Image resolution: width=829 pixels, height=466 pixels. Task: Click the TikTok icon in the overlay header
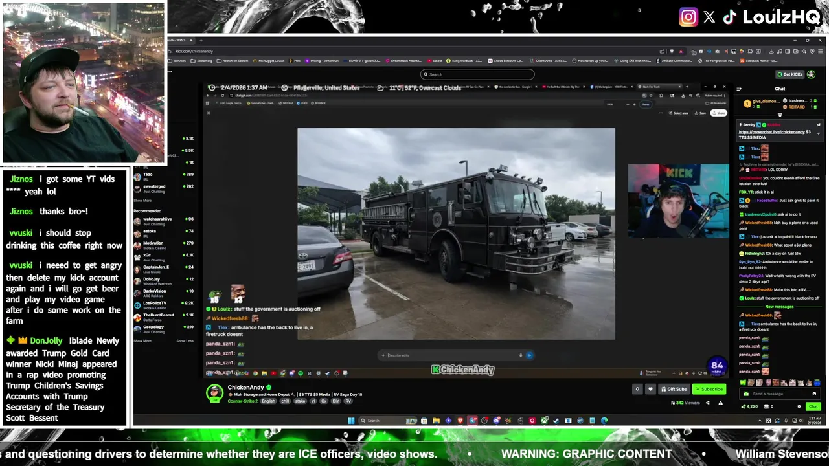click(x=729, y=17)
